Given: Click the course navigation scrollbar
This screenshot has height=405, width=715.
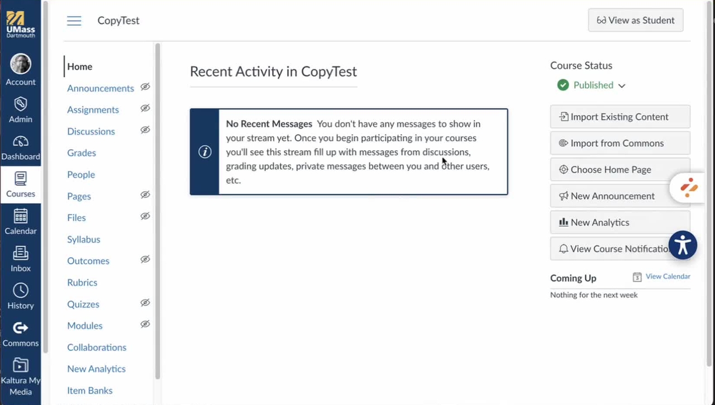Looking at the screenshot, I should [x=158, y=211].
